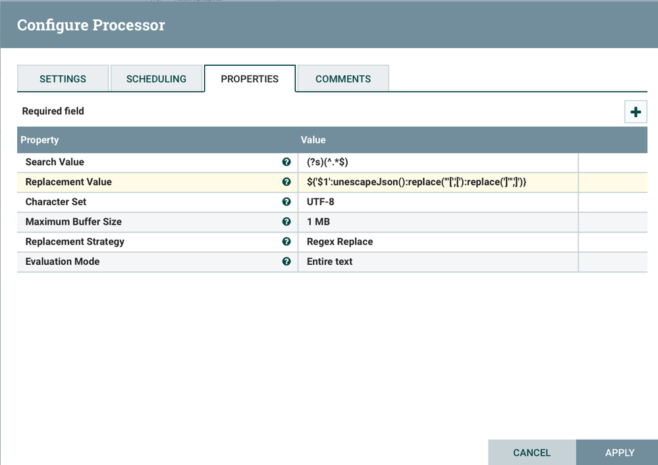Click the help icon beside Search Value
Image resolution: width=658 pixels, height=465 pixels.
[287, 162]
